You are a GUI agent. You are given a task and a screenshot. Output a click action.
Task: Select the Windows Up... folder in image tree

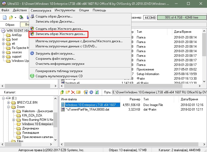click(20, 61)
